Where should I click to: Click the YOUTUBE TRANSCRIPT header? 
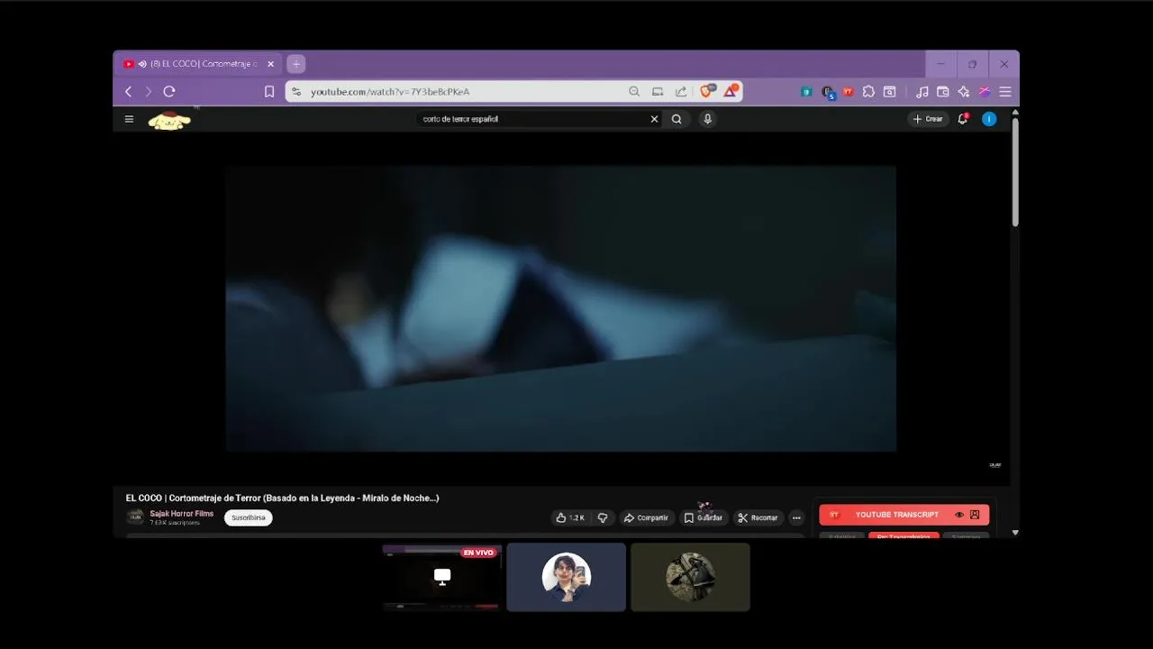(x=896, y=515)
